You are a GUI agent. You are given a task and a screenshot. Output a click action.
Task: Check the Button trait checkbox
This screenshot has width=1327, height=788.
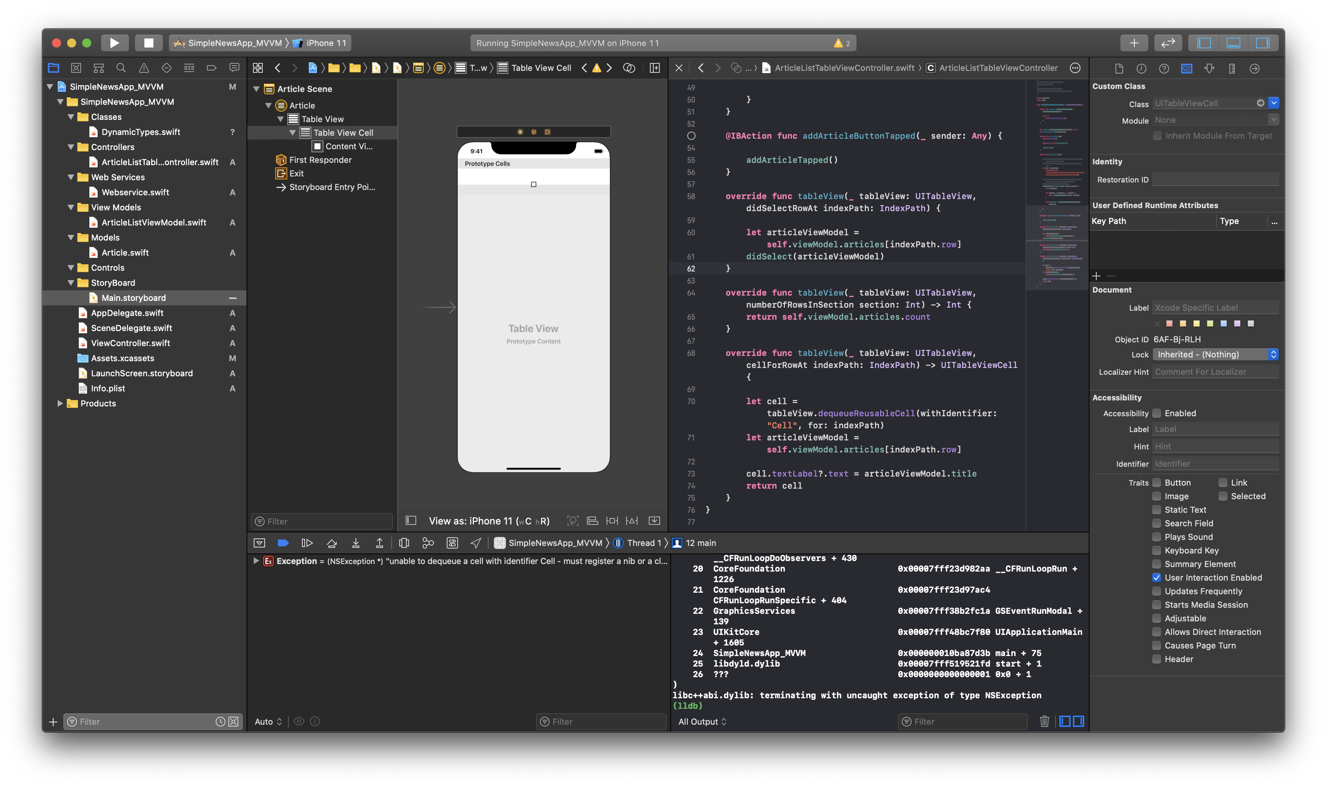(x=1157, y=483)
